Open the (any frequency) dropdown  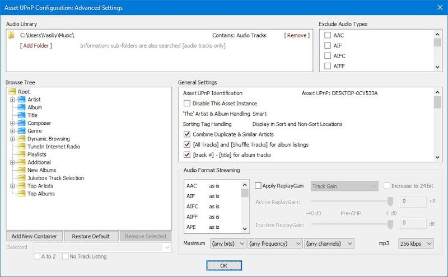[x=275, y=243]
